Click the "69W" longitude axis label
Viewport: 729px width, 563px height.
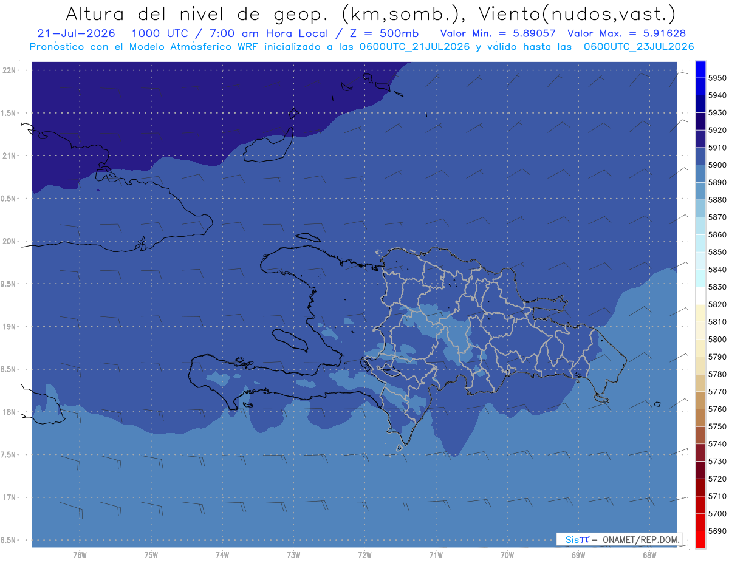578,555
